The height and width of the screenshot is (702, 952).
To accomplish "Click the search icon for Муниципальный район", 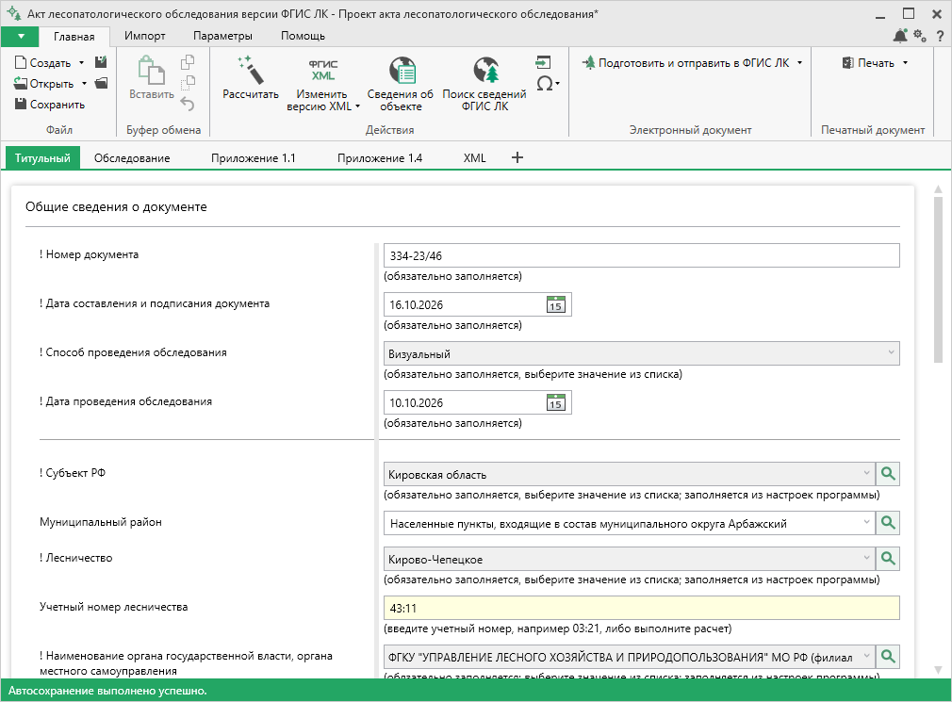I will [x=888, y=522].
